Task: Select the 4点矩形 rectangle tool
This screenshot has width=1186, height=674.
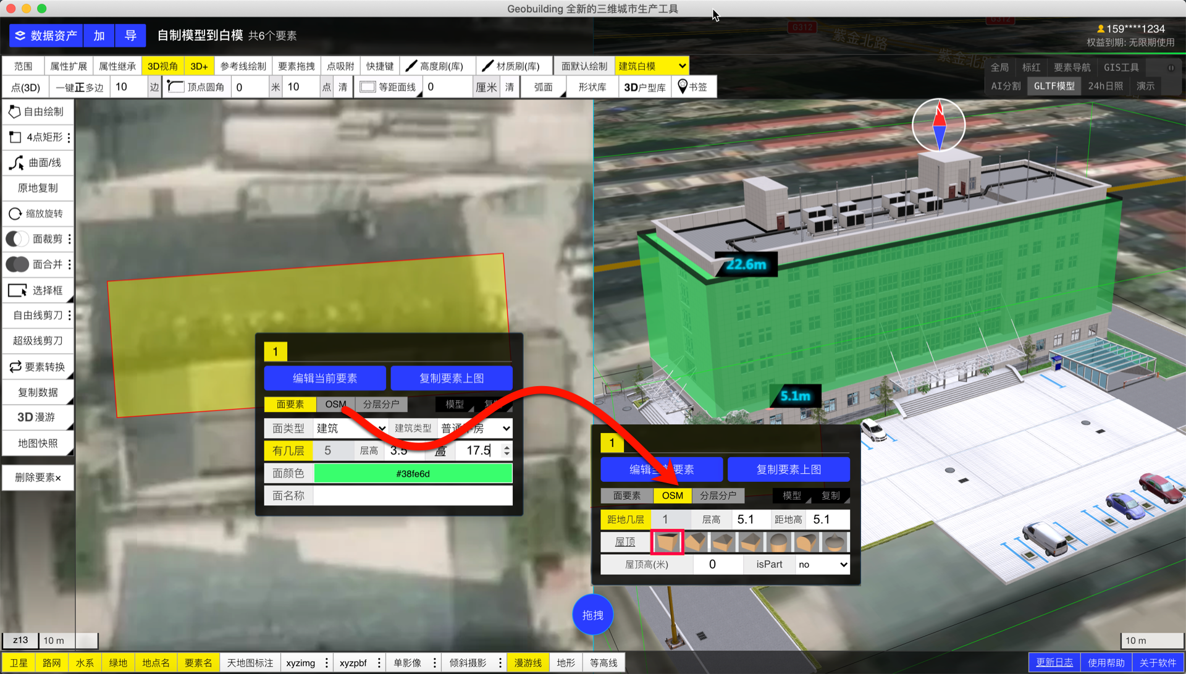Action: (x=38, y=137)
